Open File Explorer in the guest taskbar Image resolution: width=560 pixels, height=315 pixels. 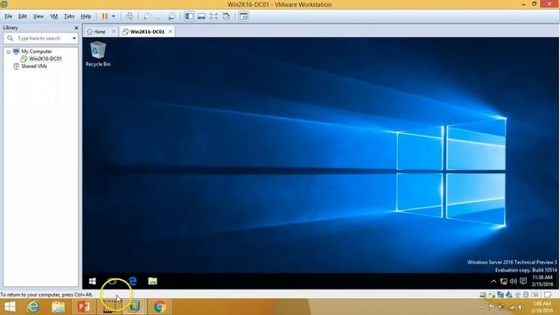click(152, 281)
